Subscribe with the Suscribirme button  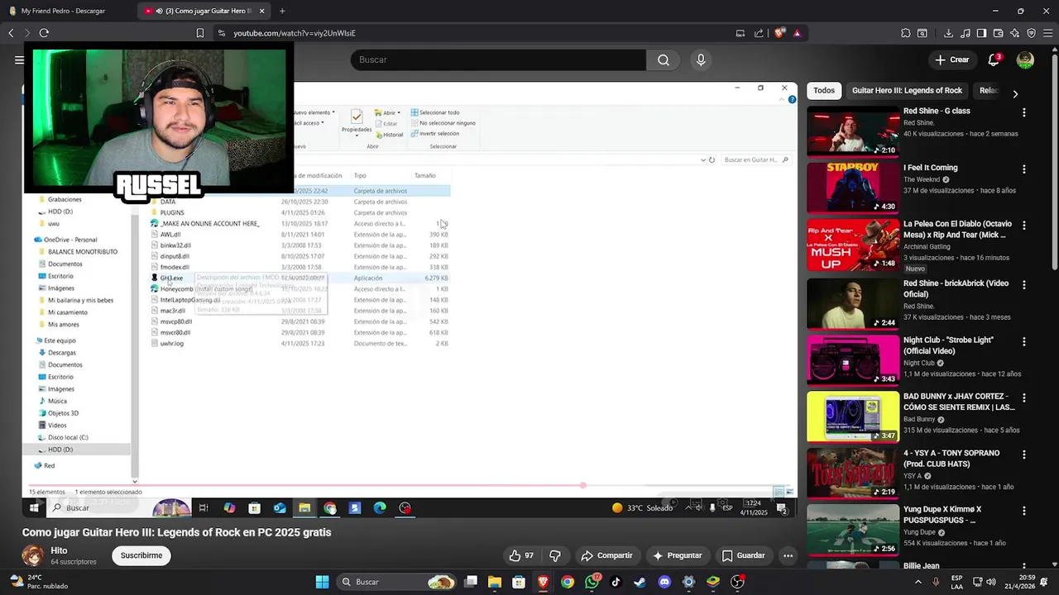pos(141,555)
